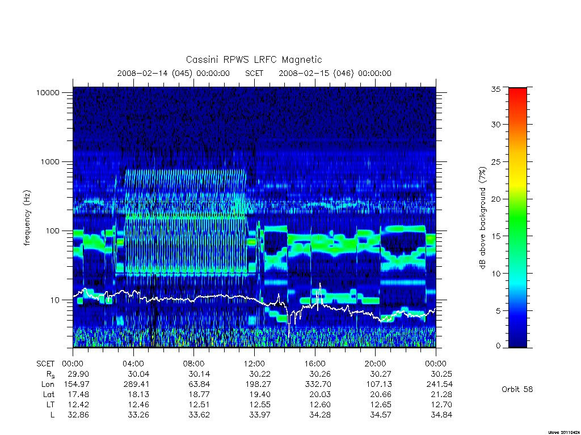Click the Cassini RPWS LRFC Magnetic title
This screenshot has height=435, width=581.
[254, 59]
